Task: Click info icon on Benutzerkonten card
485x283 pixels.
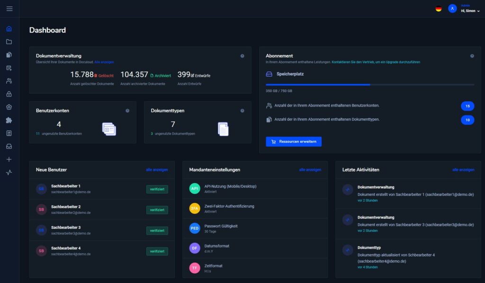Action: click(127, 111)
